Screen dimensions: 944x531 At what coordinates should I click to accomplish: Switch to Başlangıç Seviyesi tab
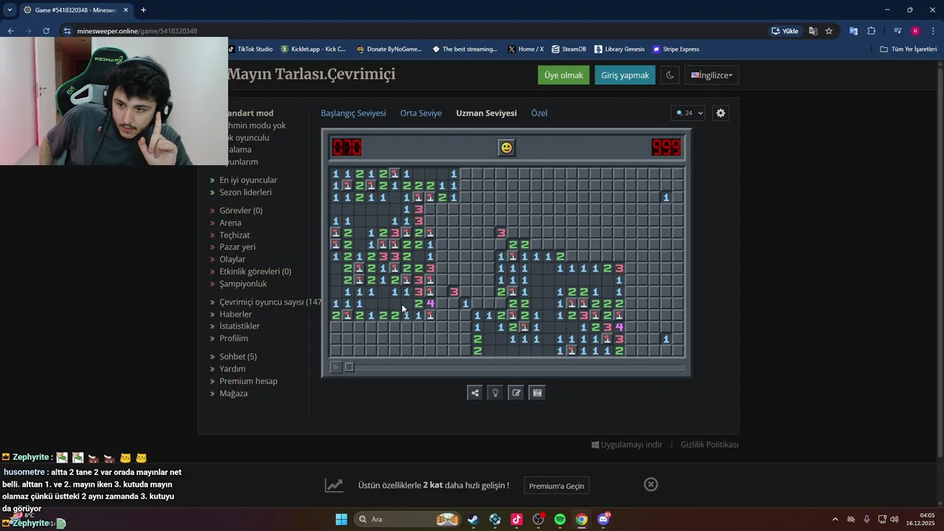pyautogui.click(x=353, y=113)
